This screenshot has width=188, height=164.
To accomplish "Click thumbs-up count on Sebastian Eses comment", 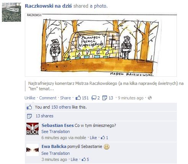I will 104,138.
